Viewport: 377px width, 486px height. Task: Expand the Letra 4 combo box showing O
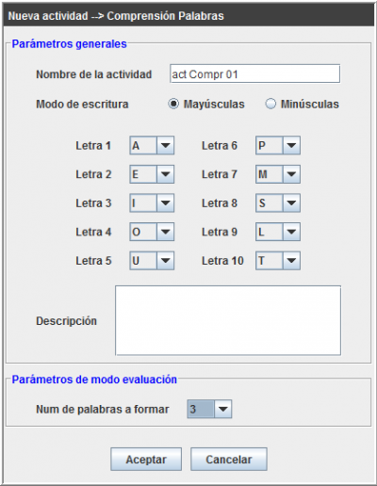[152, 232]
